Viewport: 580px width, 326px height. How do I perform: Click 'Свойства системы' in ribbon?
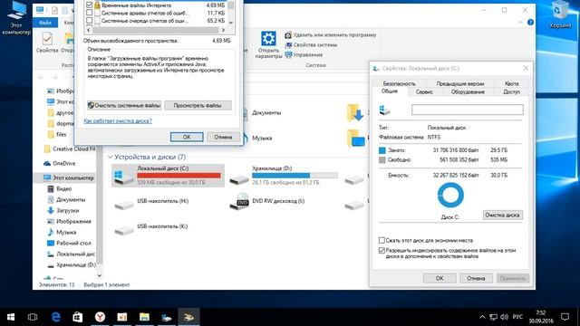click(x=311, y=45)
